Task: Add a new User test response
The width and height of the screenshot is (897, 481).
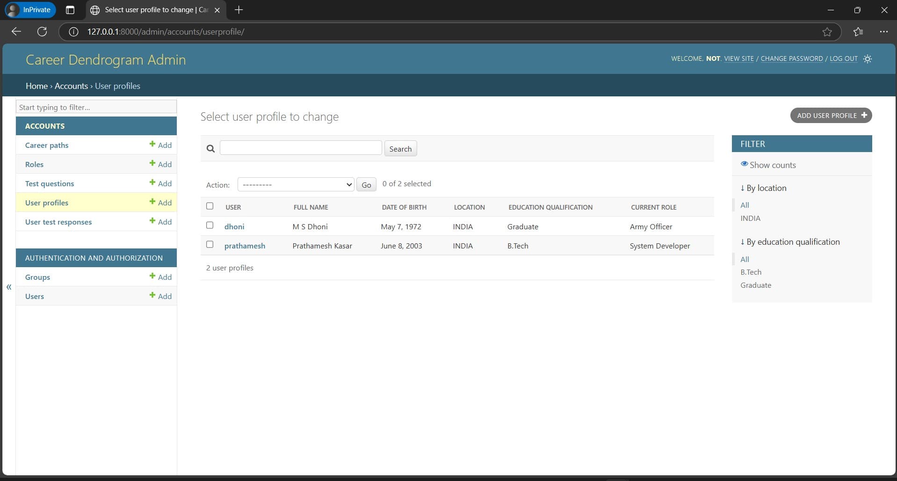Action: tap(160, 222)
